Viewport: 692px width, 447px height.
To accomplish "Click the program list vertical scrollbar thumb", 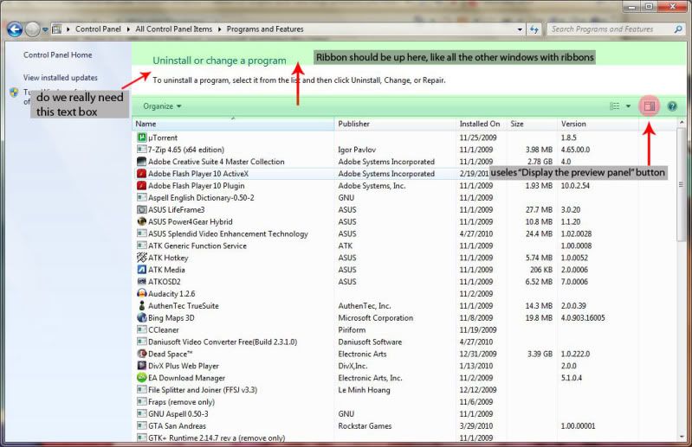I will coord(681,184).
